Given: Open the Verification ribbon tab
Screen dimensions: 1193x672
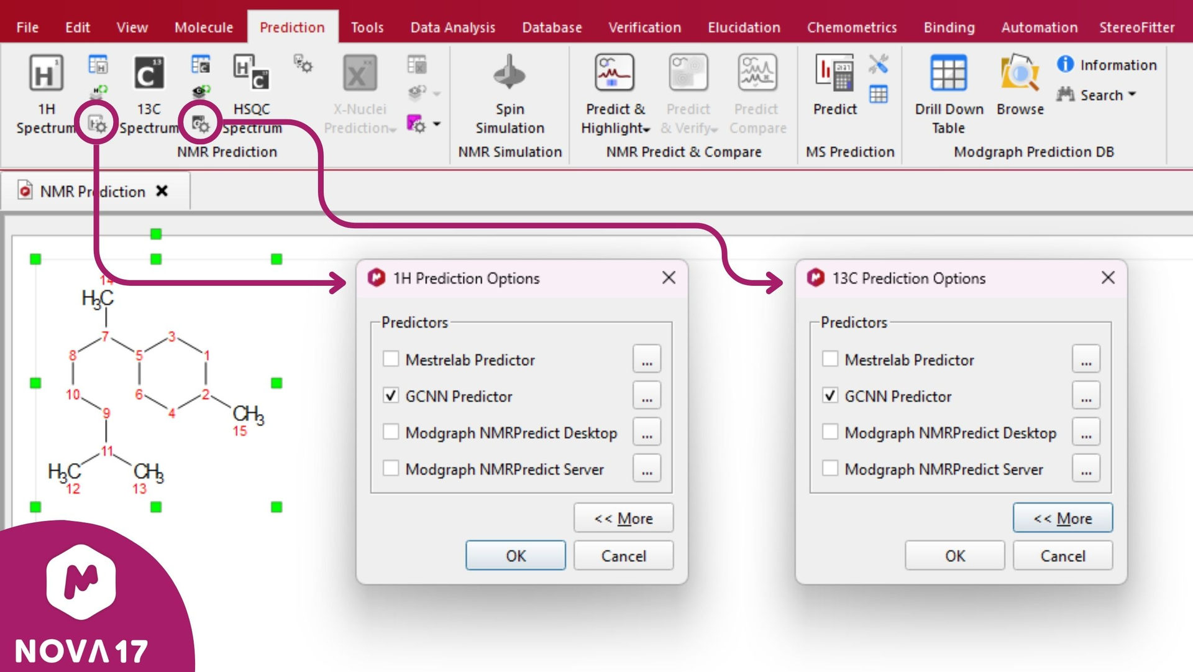Looking at the screenshot, I should click(644, 27).
